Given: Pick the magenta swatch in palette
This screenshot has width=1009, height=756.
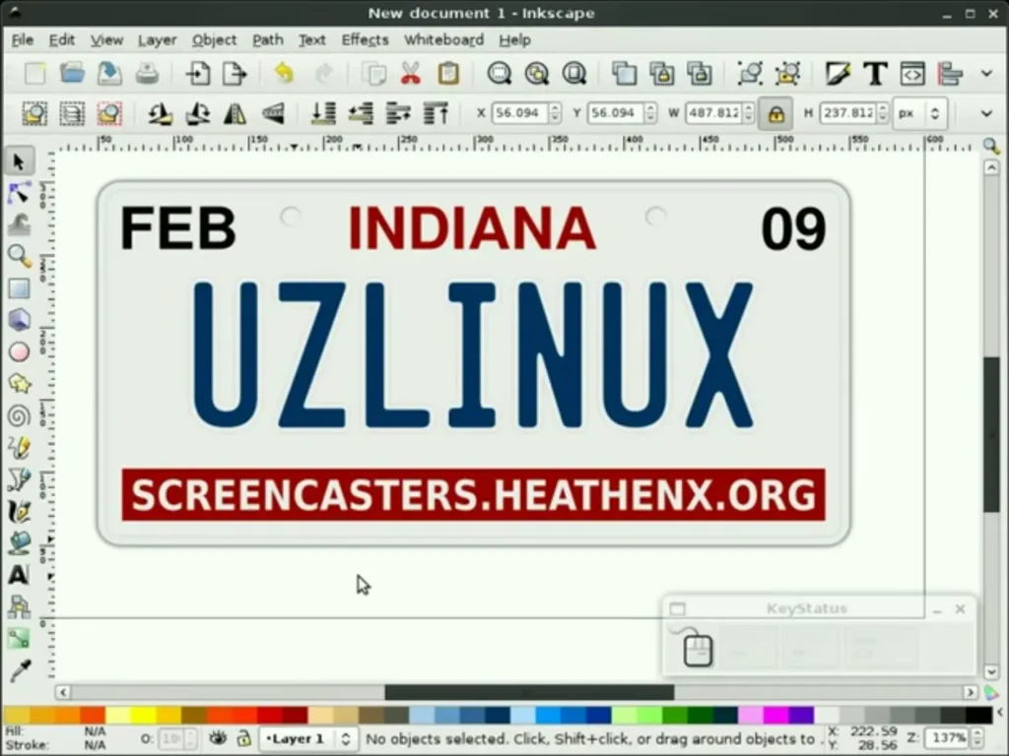Looking at the screenshot, I should 776,715.
